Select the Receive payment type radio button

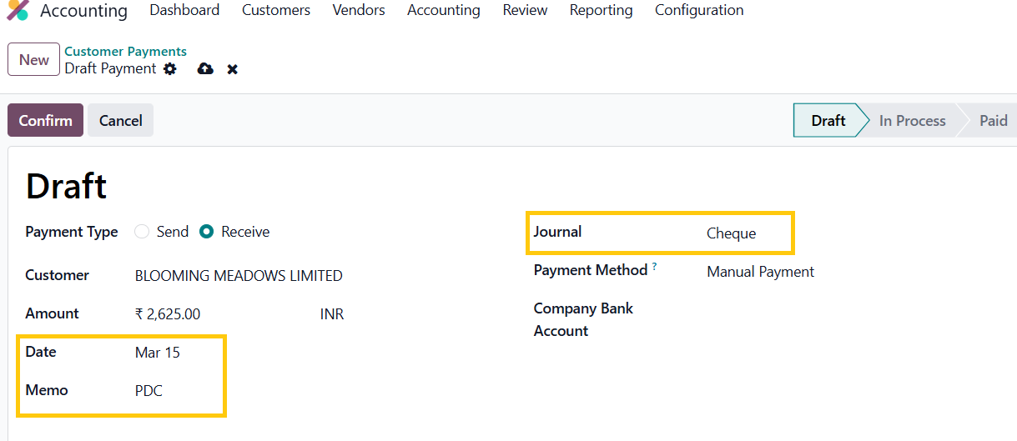point(207,232)
